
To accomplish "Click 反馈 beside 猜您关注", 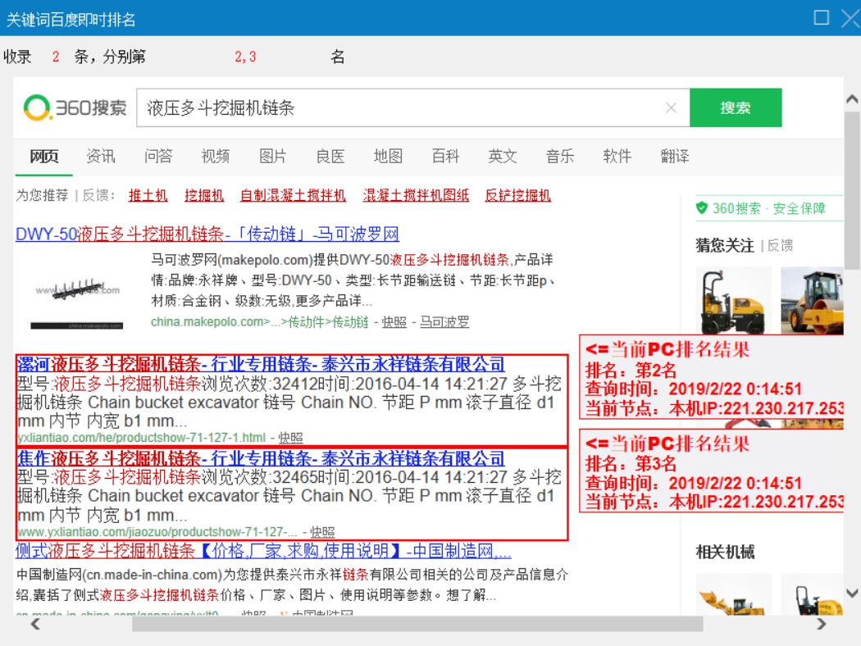I will (780, 245).
